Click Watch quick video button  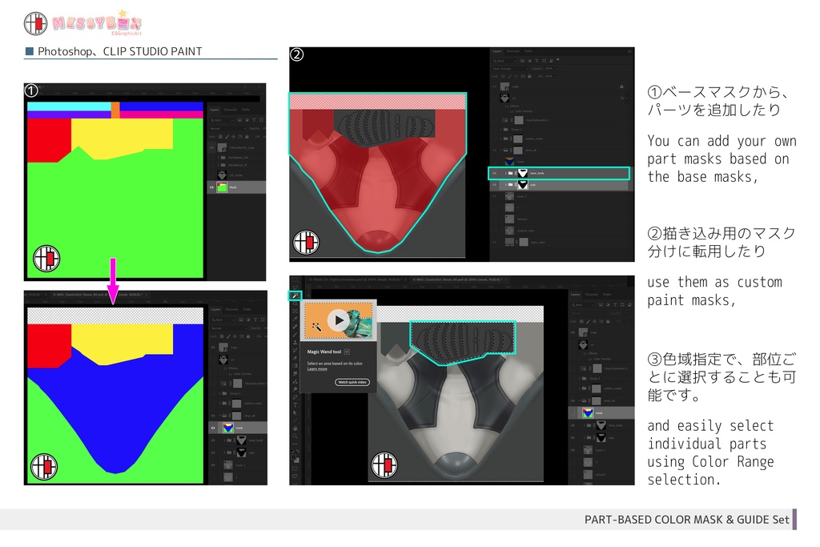[x=352, y=382]
